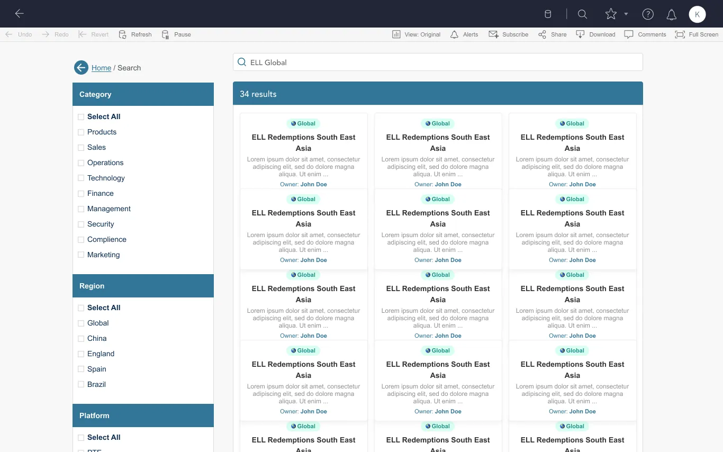Screen dimensions: 723x452
Task: Click Undo in the toolbar
Action: (x=19, y=34)
